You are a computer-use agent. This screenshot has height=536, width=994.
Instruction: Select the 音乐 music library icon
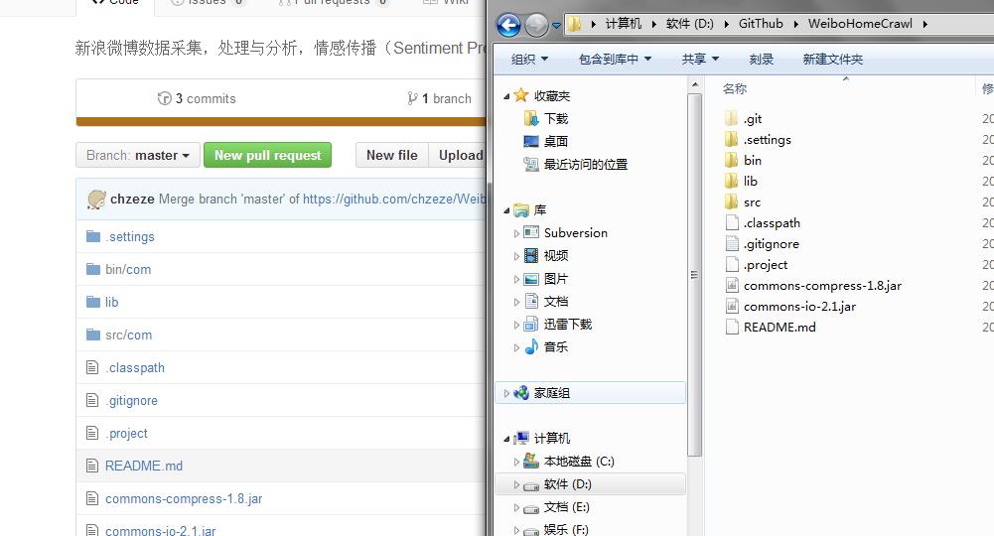point(531,346)
